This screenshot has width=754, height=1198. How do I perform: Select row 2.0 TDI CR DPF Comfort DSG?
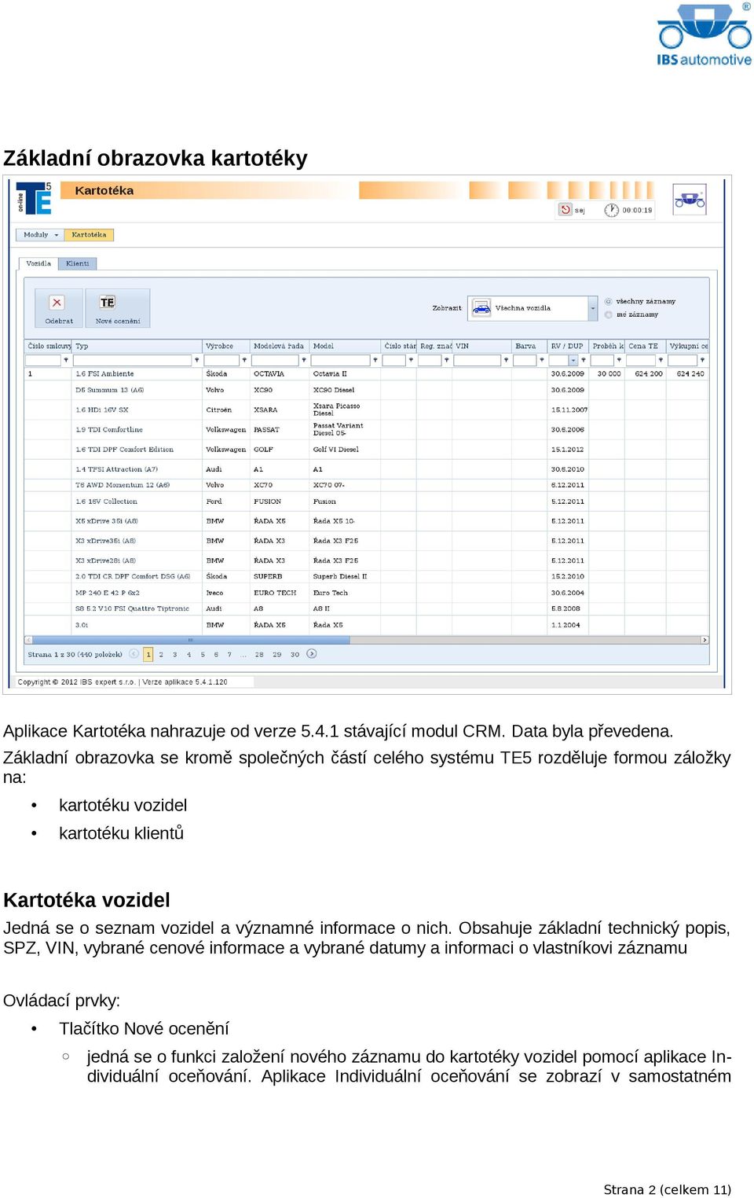coord(368,576)
